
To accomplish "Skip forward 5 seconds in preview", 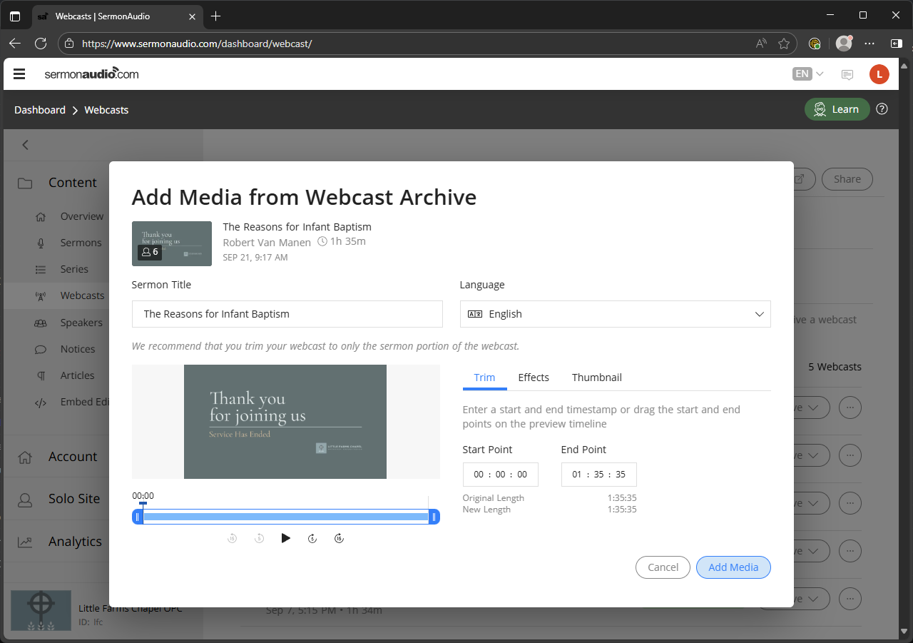I will [x=312, y=538].
